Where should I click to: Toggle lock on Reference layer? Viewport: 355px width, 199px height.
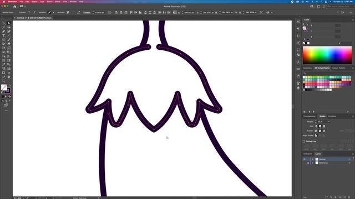point(308,163)
